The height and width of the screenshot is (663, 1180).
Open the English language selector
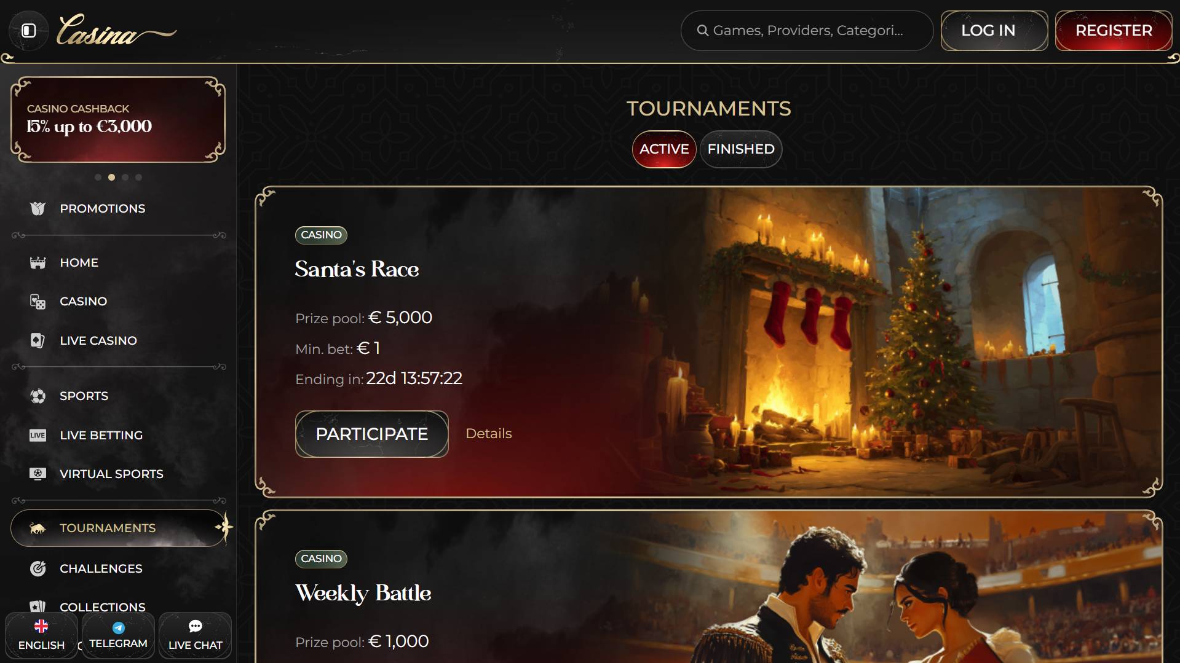[41, 635]
